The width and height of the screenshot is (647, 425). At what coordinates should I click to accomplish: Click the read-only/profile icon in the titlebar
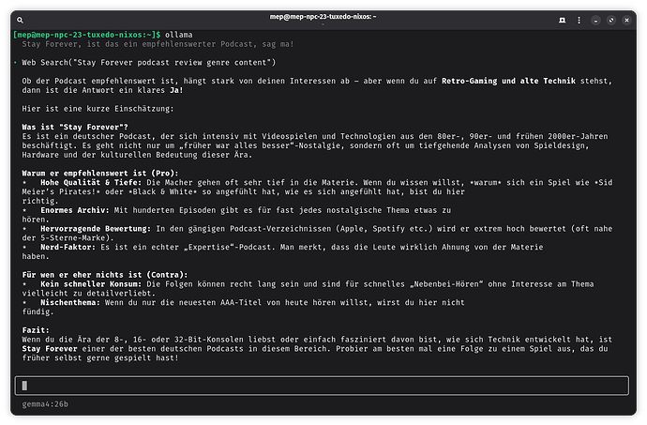[x=562, y=20]
